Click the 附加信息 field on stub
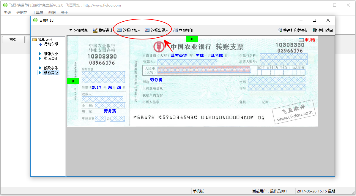The image size is (356, 196). (x=103, y=77)
